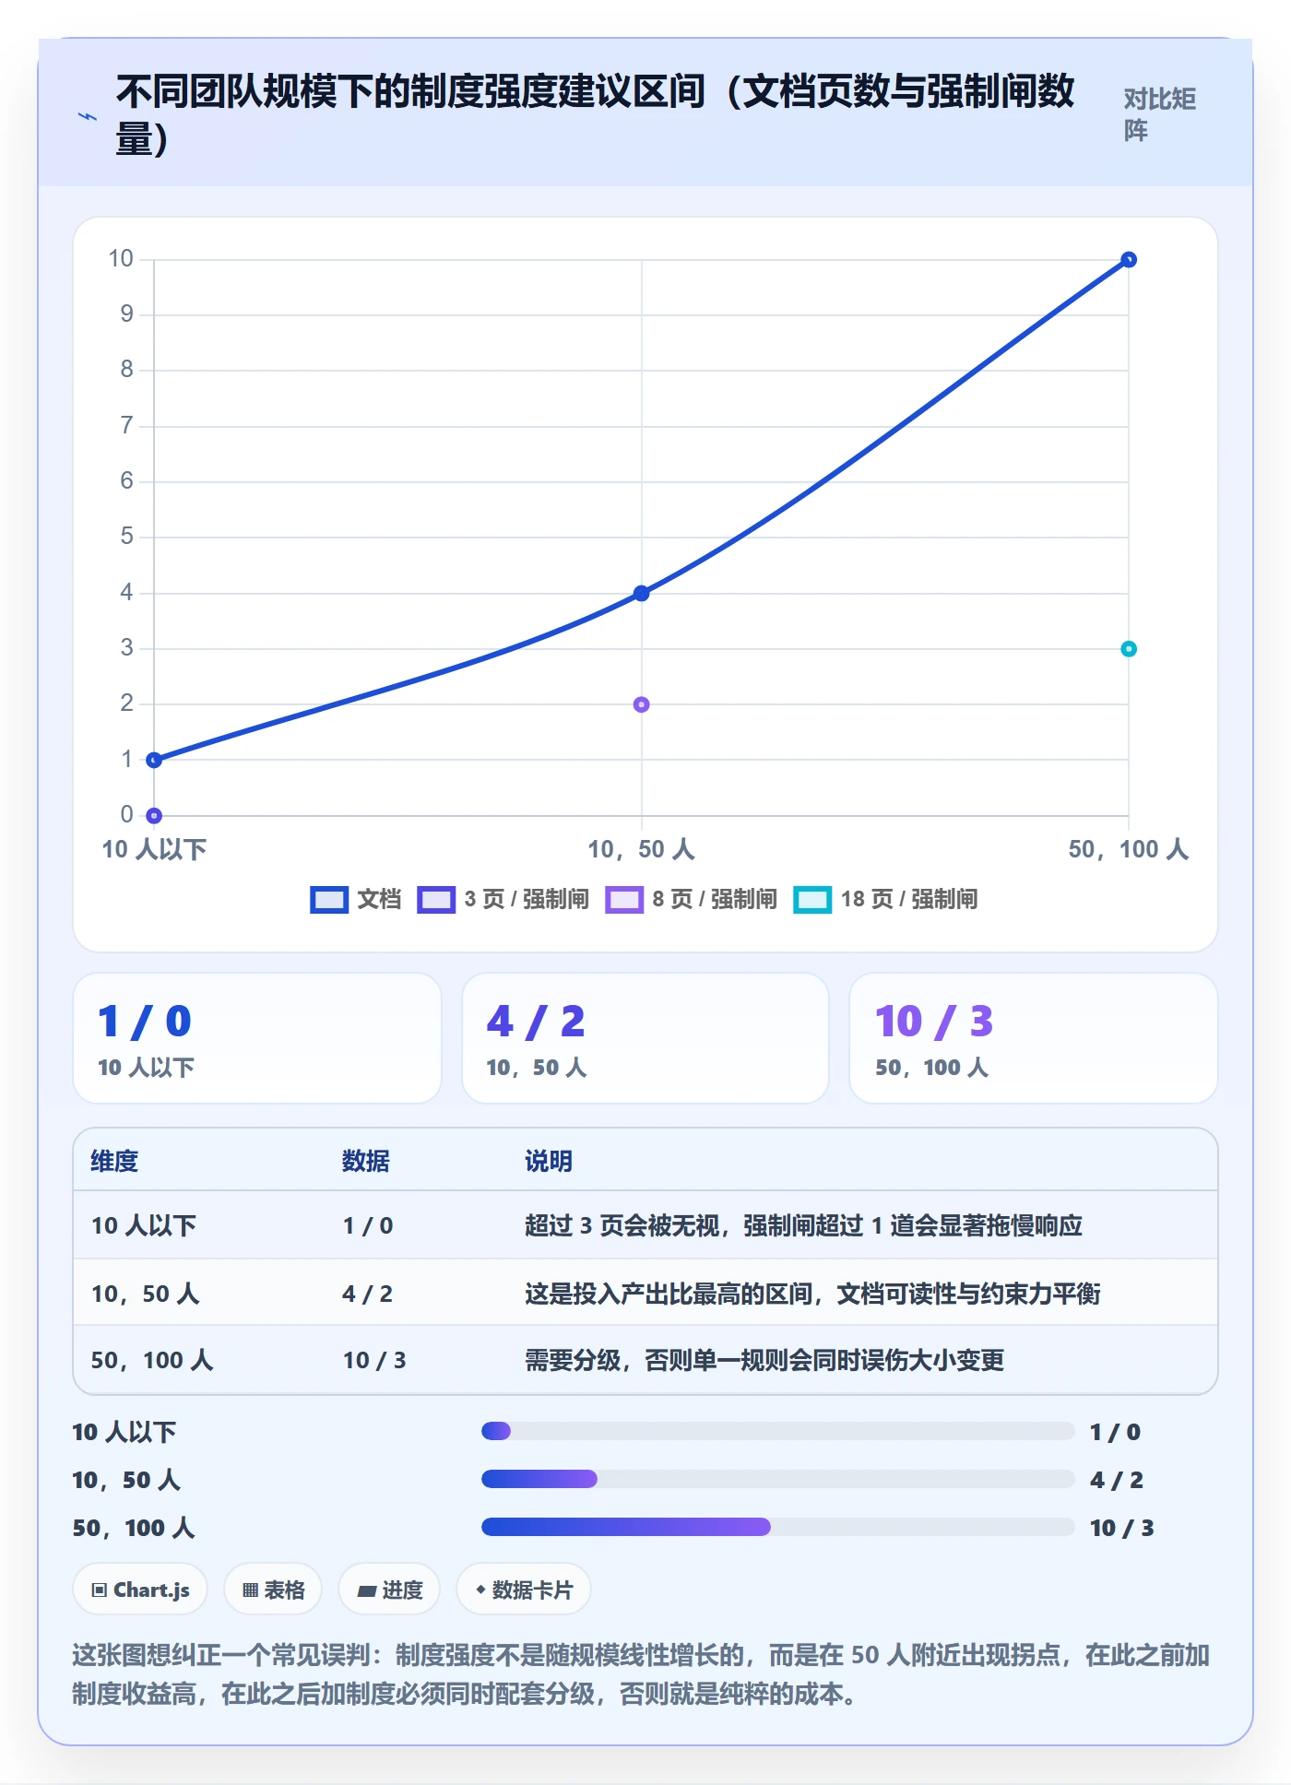Click the cyan data point at value 3
The height and width of the screenshot is (1785, 1291).
pos(1128,649)
